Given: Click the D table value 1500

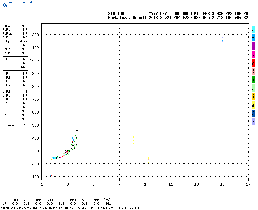Looking at the screenshot, I should [84, 200].
